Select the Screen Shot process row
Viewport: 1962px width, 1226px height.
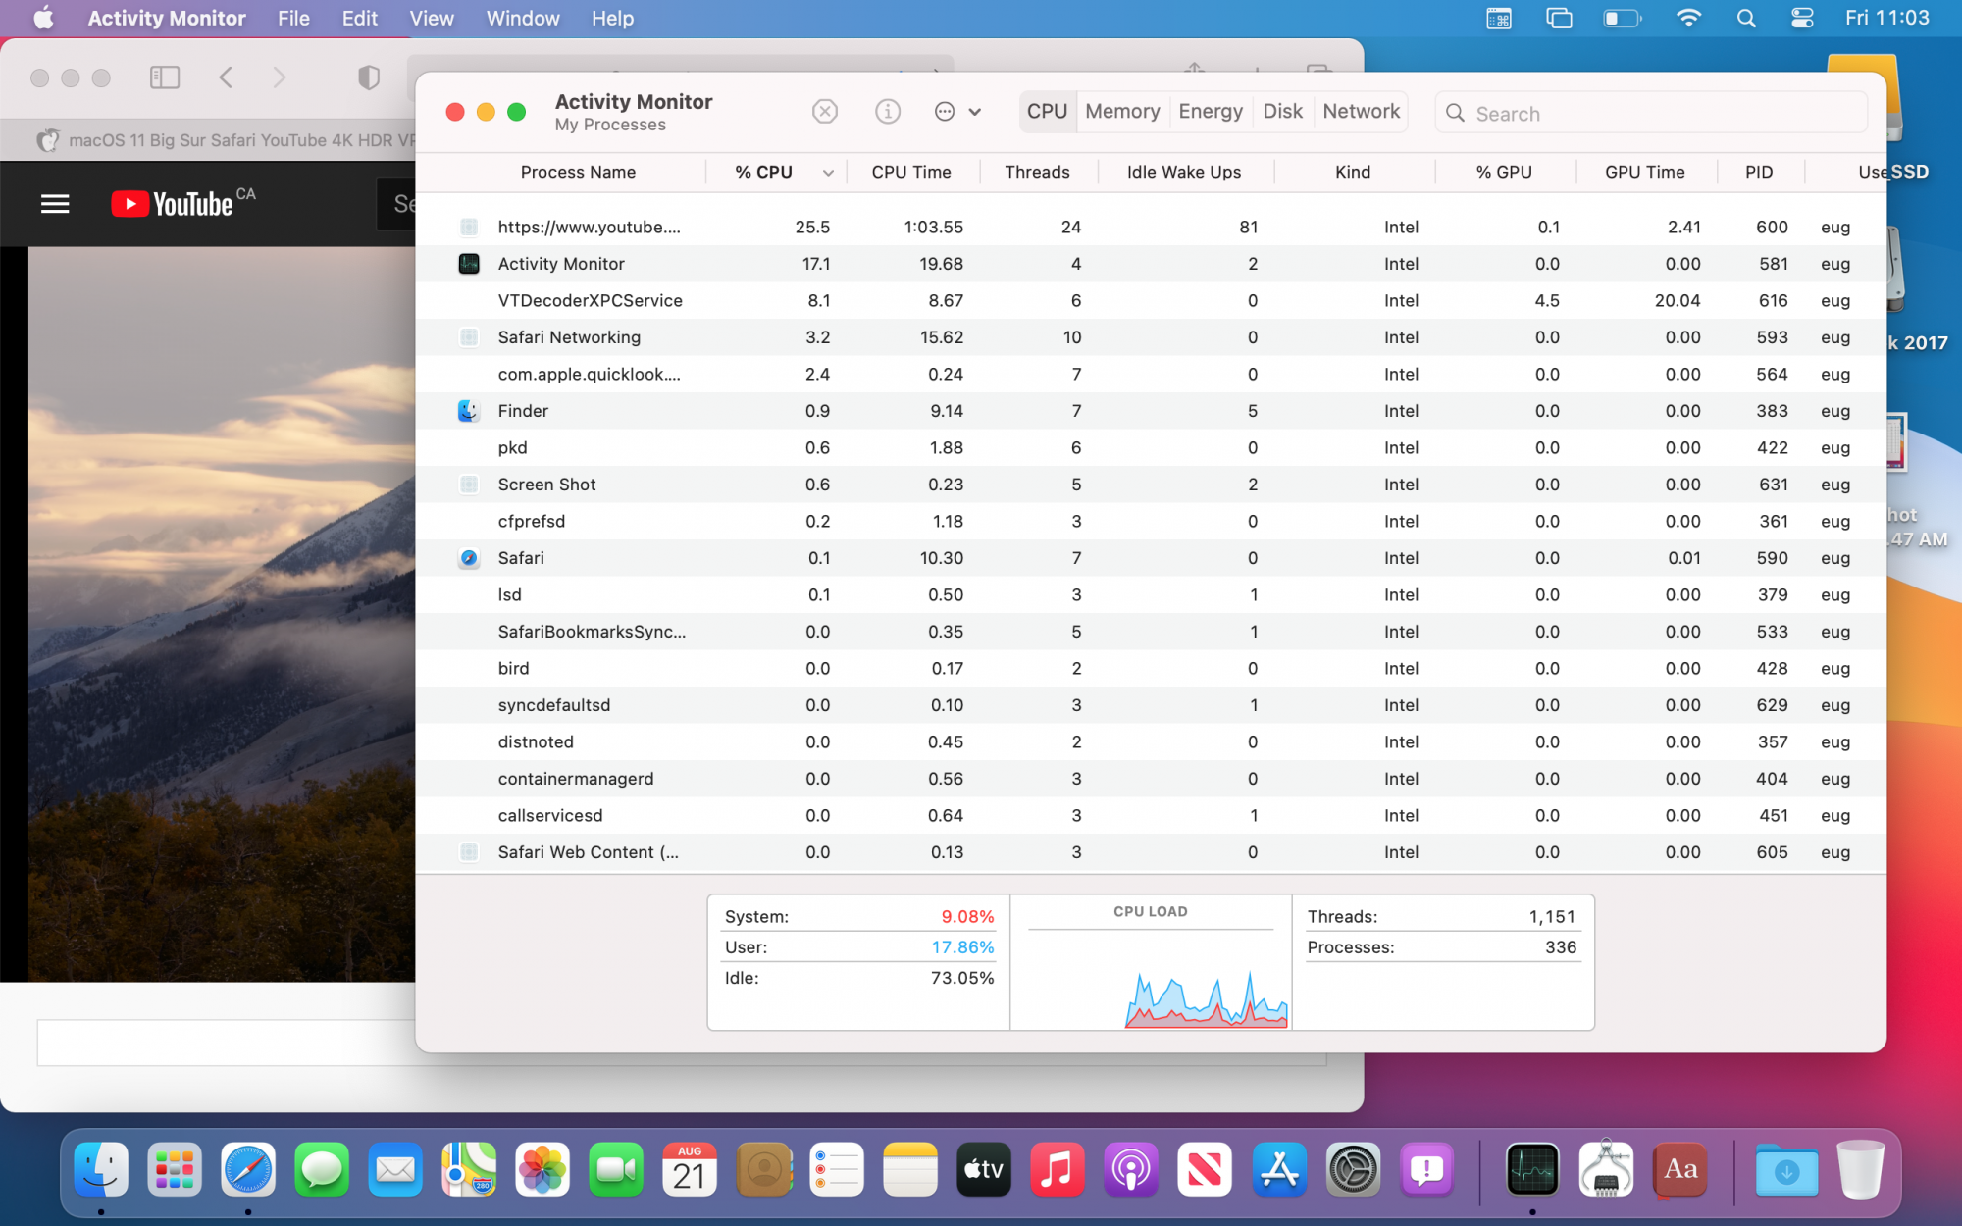pyautogui.click(x=1151, y=485)
